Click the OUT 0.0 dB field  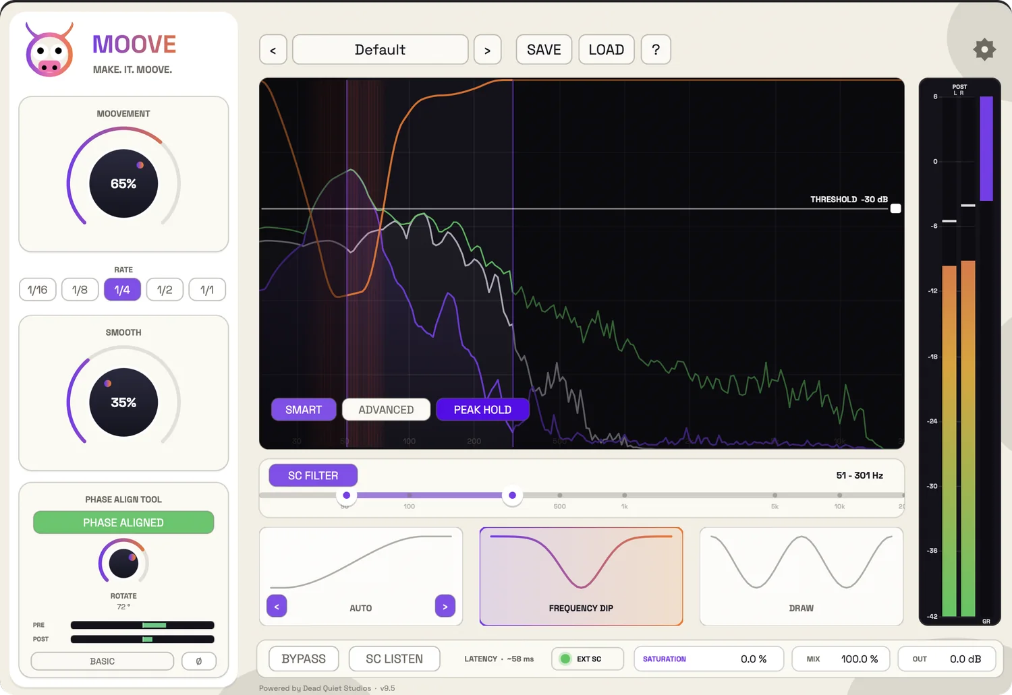click(x=947, y=659)
